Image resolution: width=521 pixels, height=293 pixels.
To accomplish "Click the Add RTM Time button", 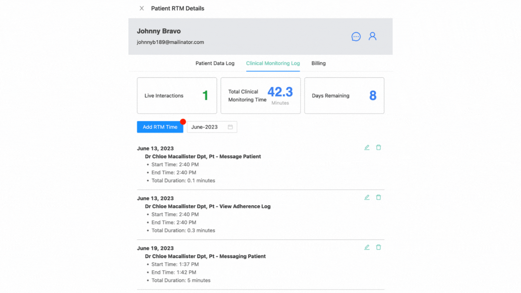I will 160,127.
